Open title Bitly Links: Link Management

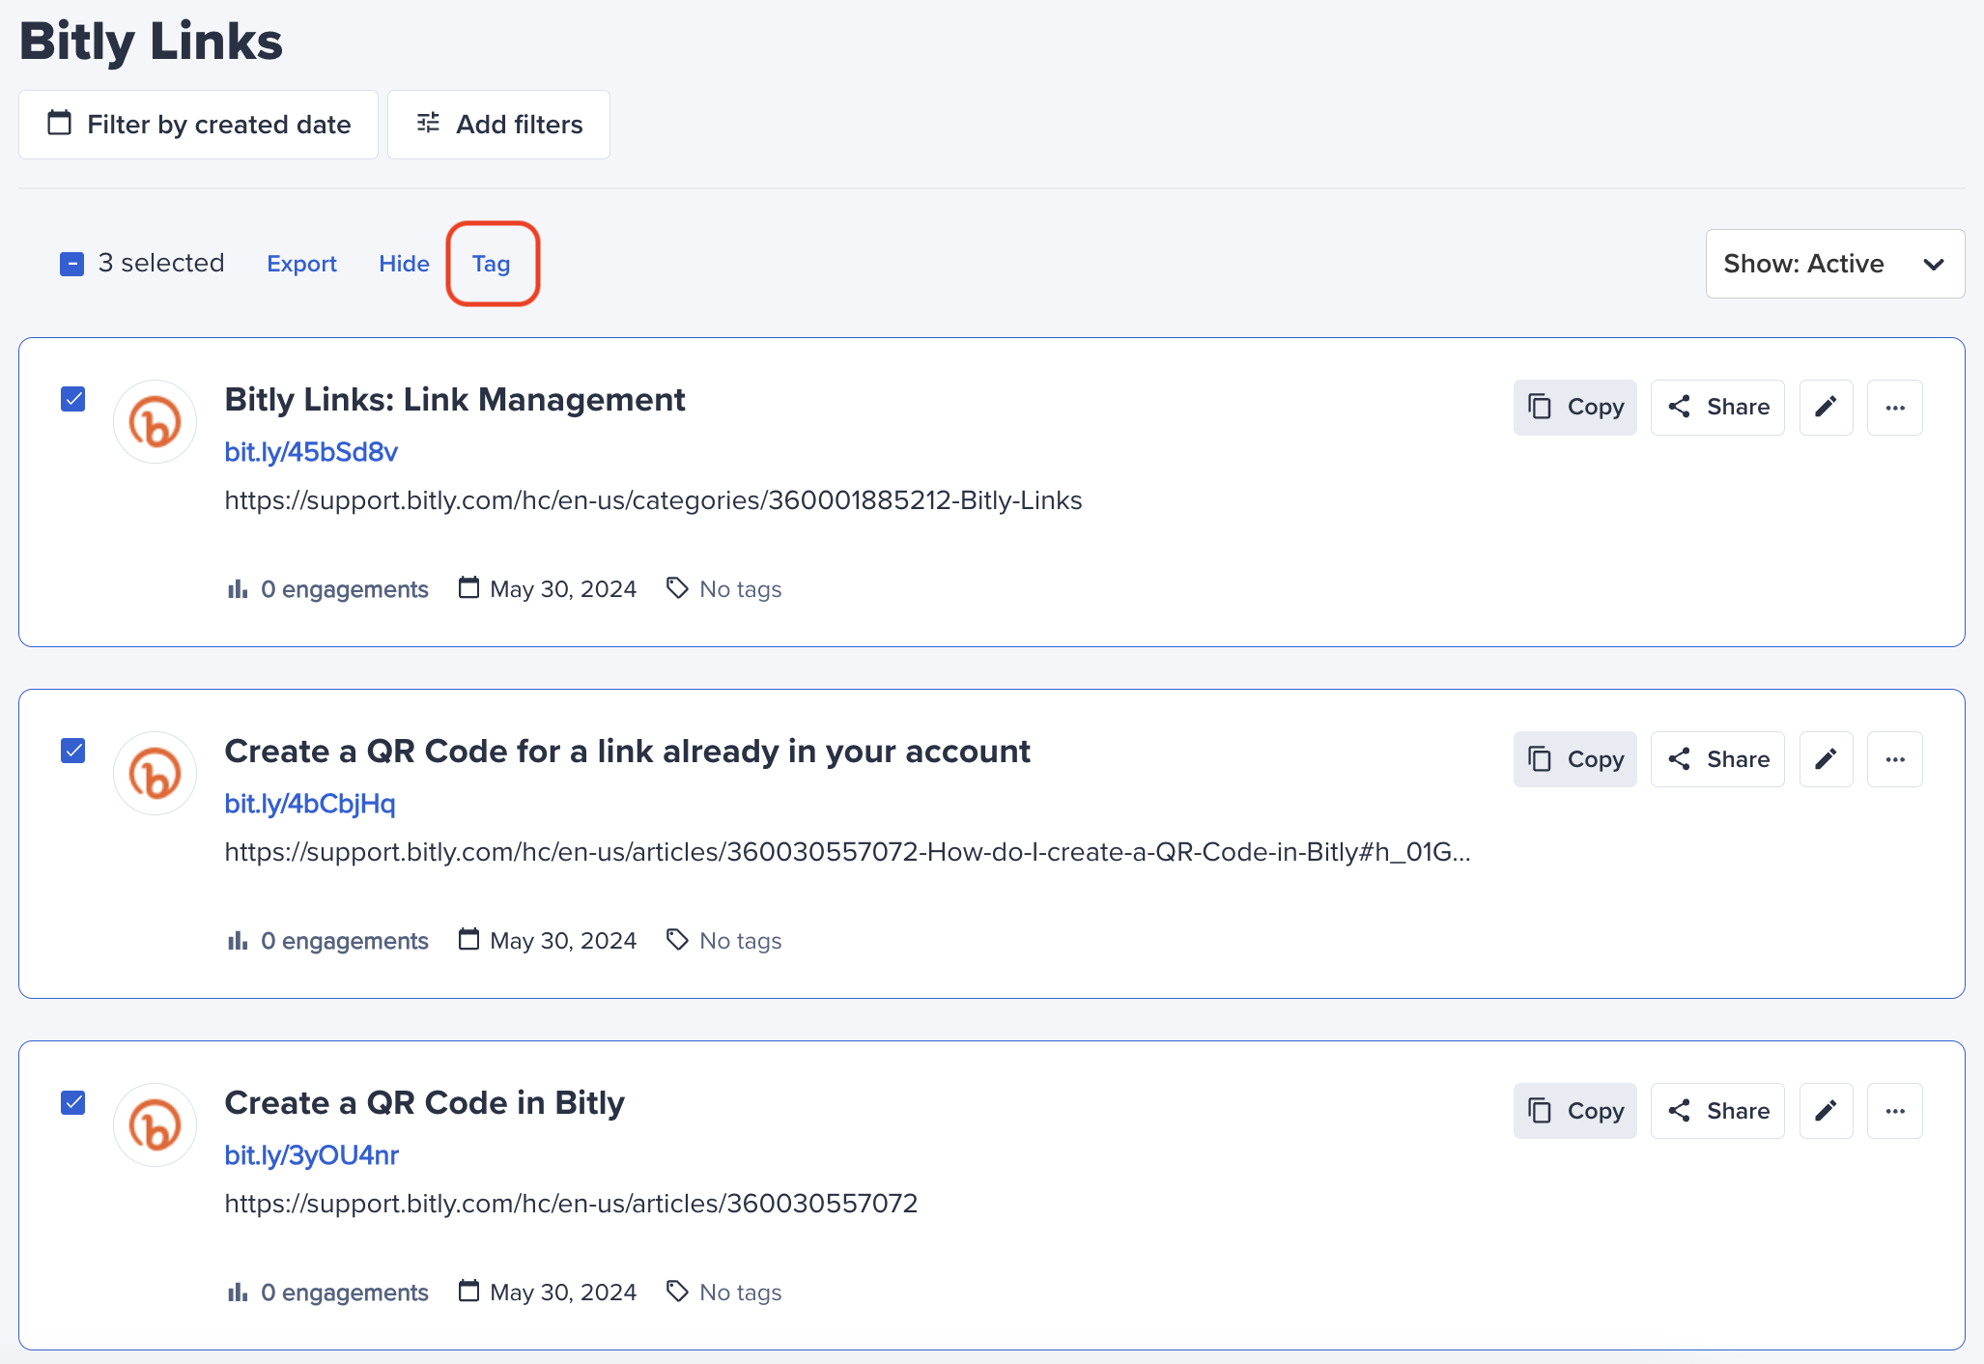[x=455, y=400]
